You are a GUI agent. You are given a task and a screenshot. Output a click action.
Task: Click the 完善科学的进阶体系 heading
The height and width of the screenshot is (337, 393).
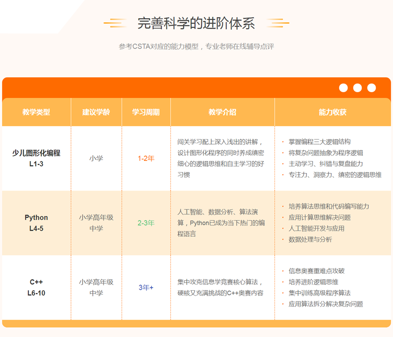click(x=196, y=23)
